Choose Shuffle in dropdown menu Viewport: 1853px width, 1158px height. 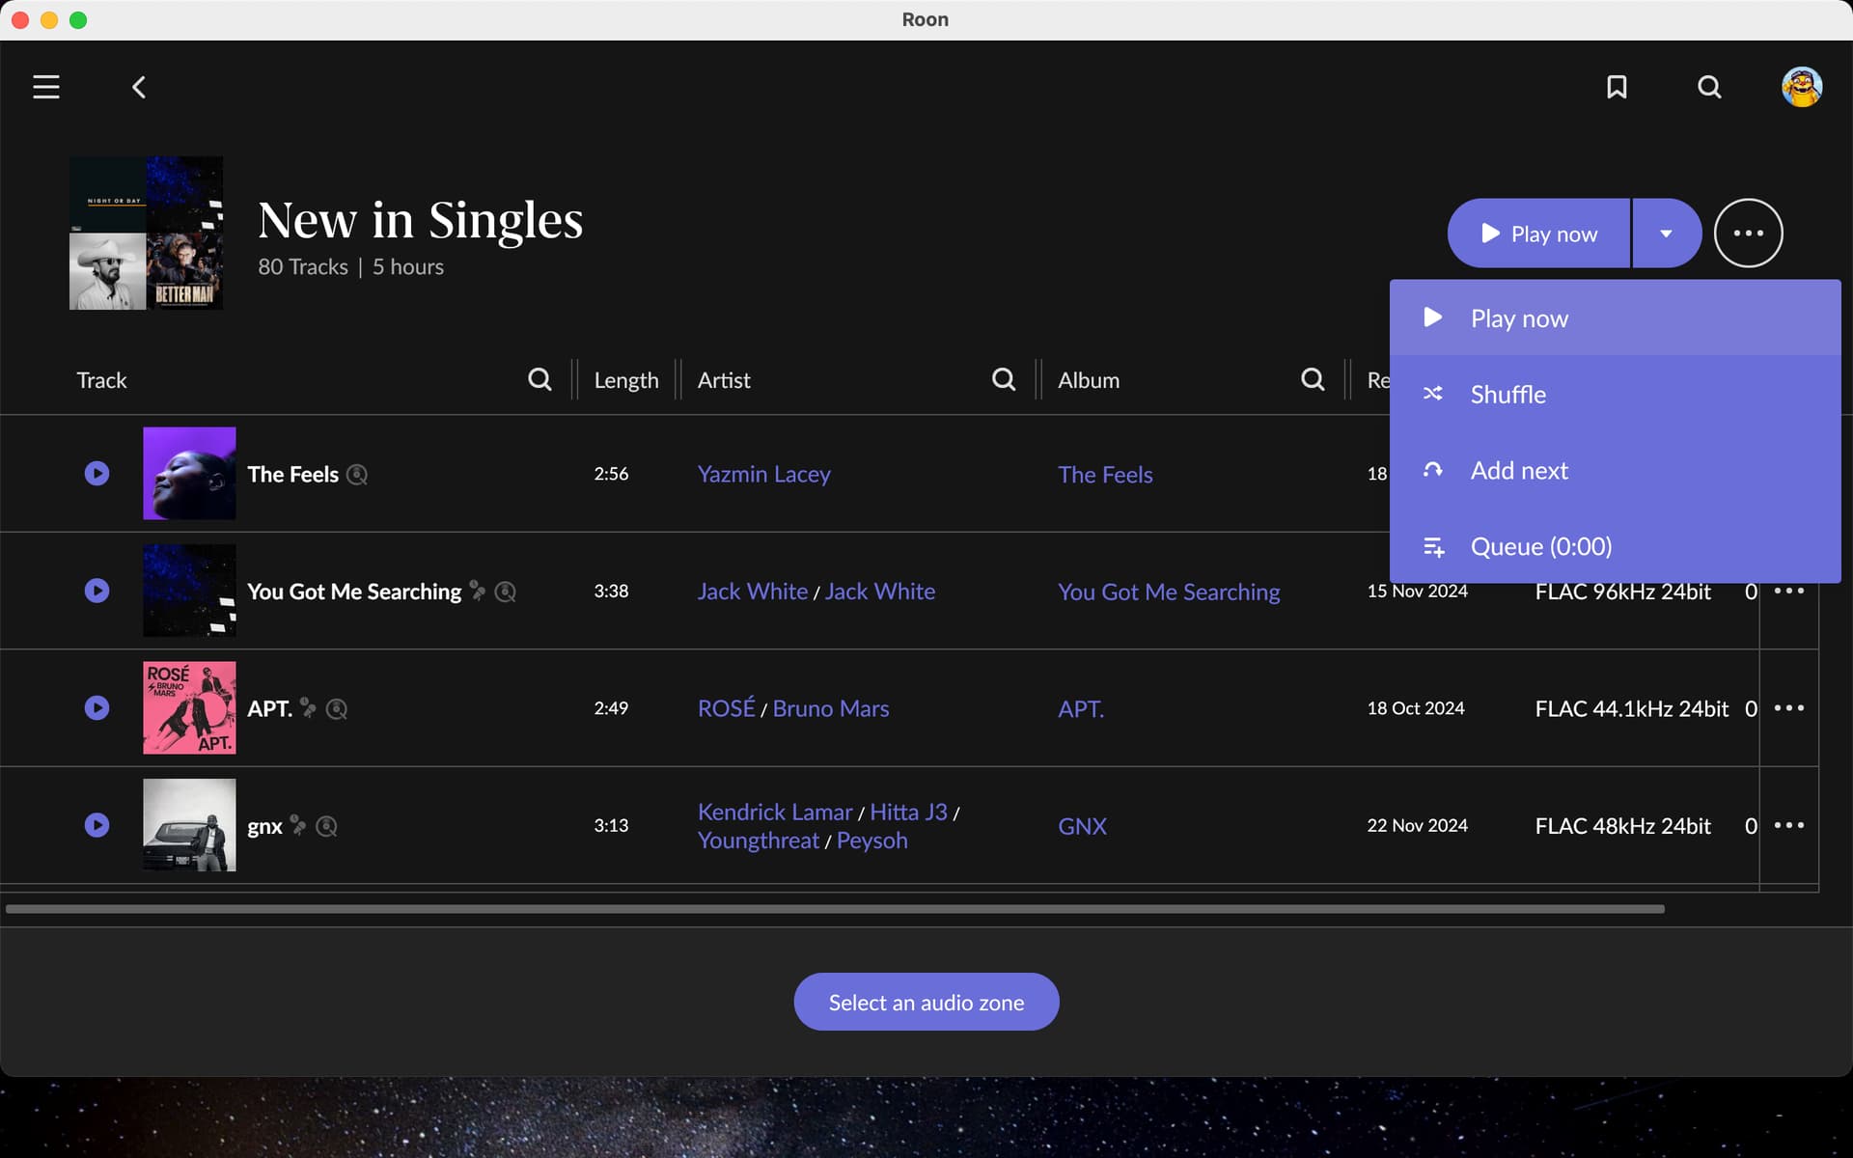(1615, 394)
